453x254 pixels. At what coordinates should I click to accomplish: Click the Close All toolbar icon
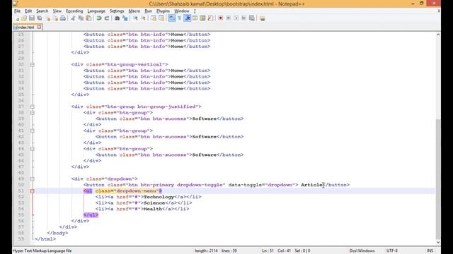(x=55, y=18)
